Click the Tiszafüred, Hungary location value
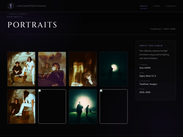183x137 pixels. click(148, 84)
